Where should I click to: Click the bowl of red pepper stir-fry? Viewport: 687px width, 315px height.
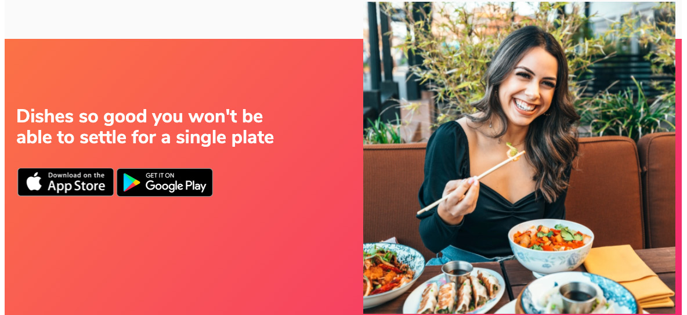pos(551,245)
